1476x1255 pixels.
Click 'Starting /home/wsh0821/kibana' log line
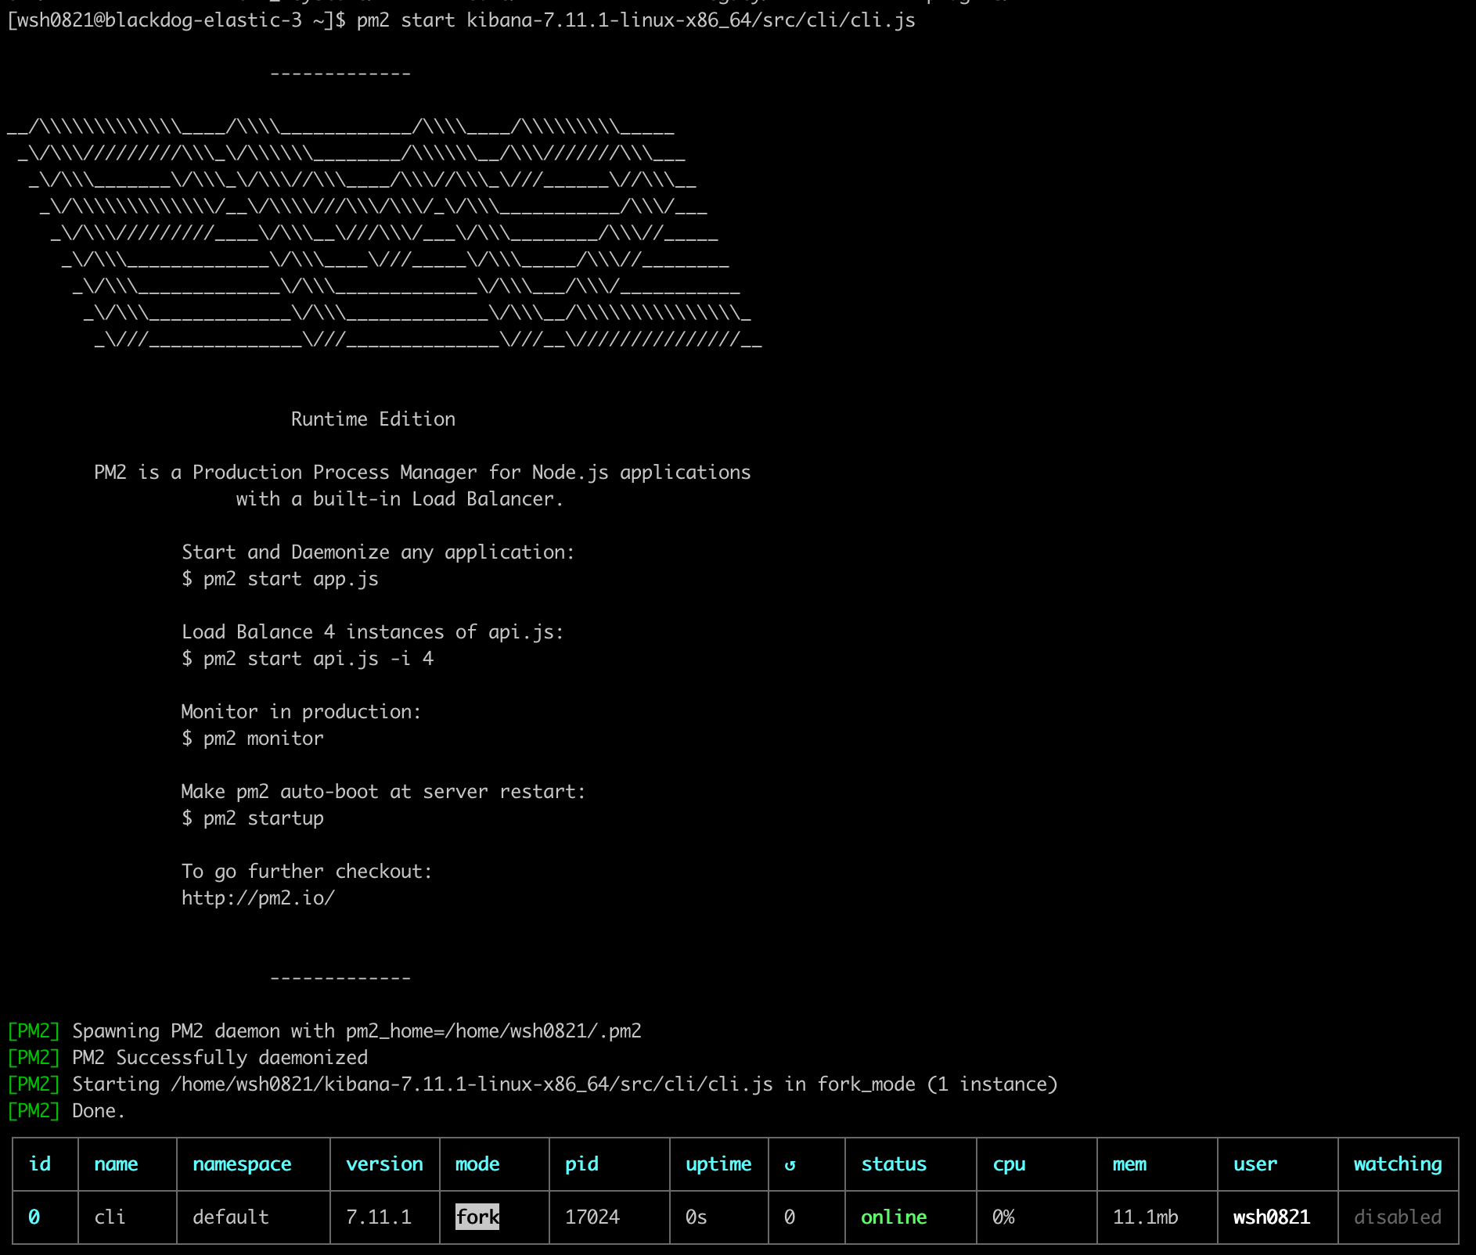(532, 1084)
